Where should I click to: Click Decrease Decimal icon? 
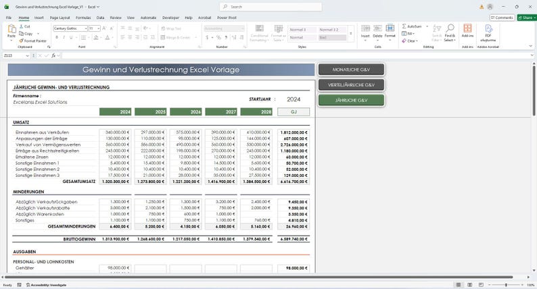coord(241,37)
